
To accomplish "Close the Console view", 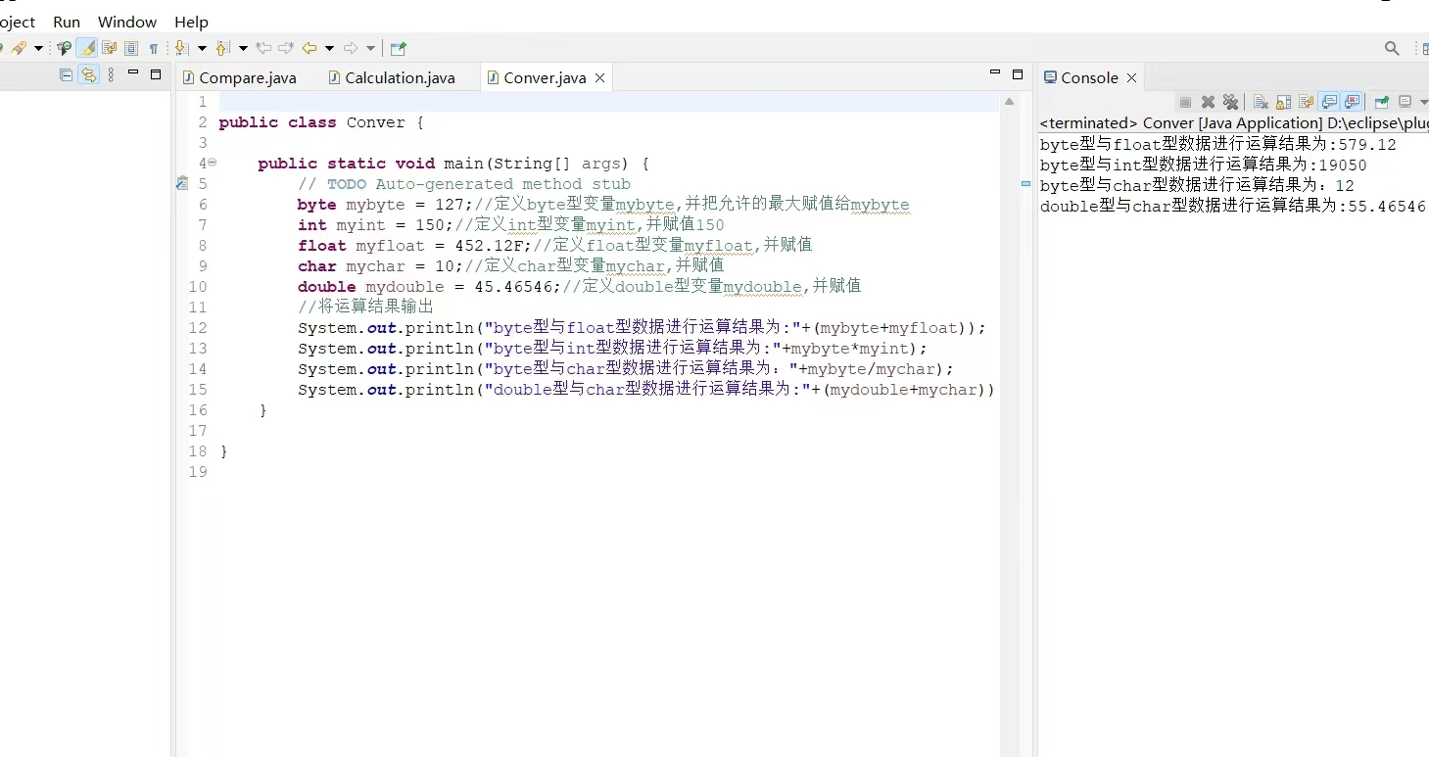I will 1132,78.
